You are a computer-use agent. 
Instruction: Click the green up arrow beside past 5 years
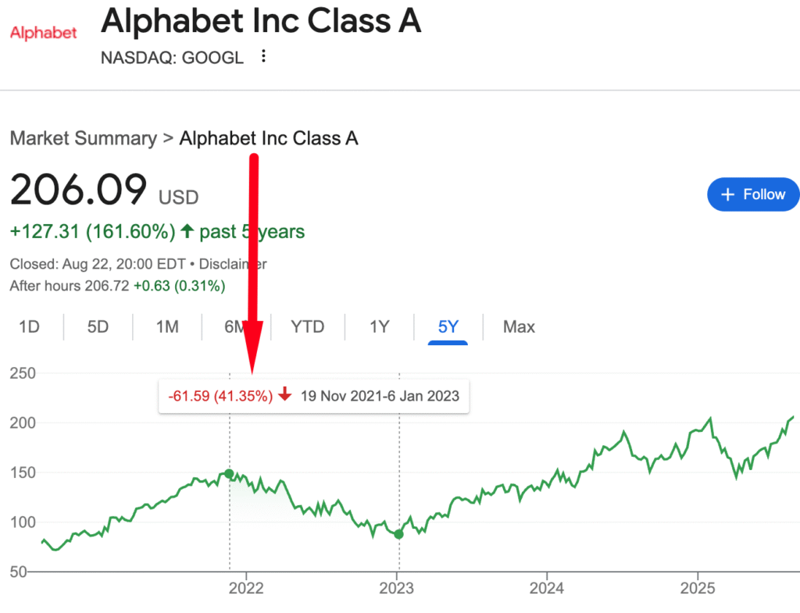[x=187, y=232]
